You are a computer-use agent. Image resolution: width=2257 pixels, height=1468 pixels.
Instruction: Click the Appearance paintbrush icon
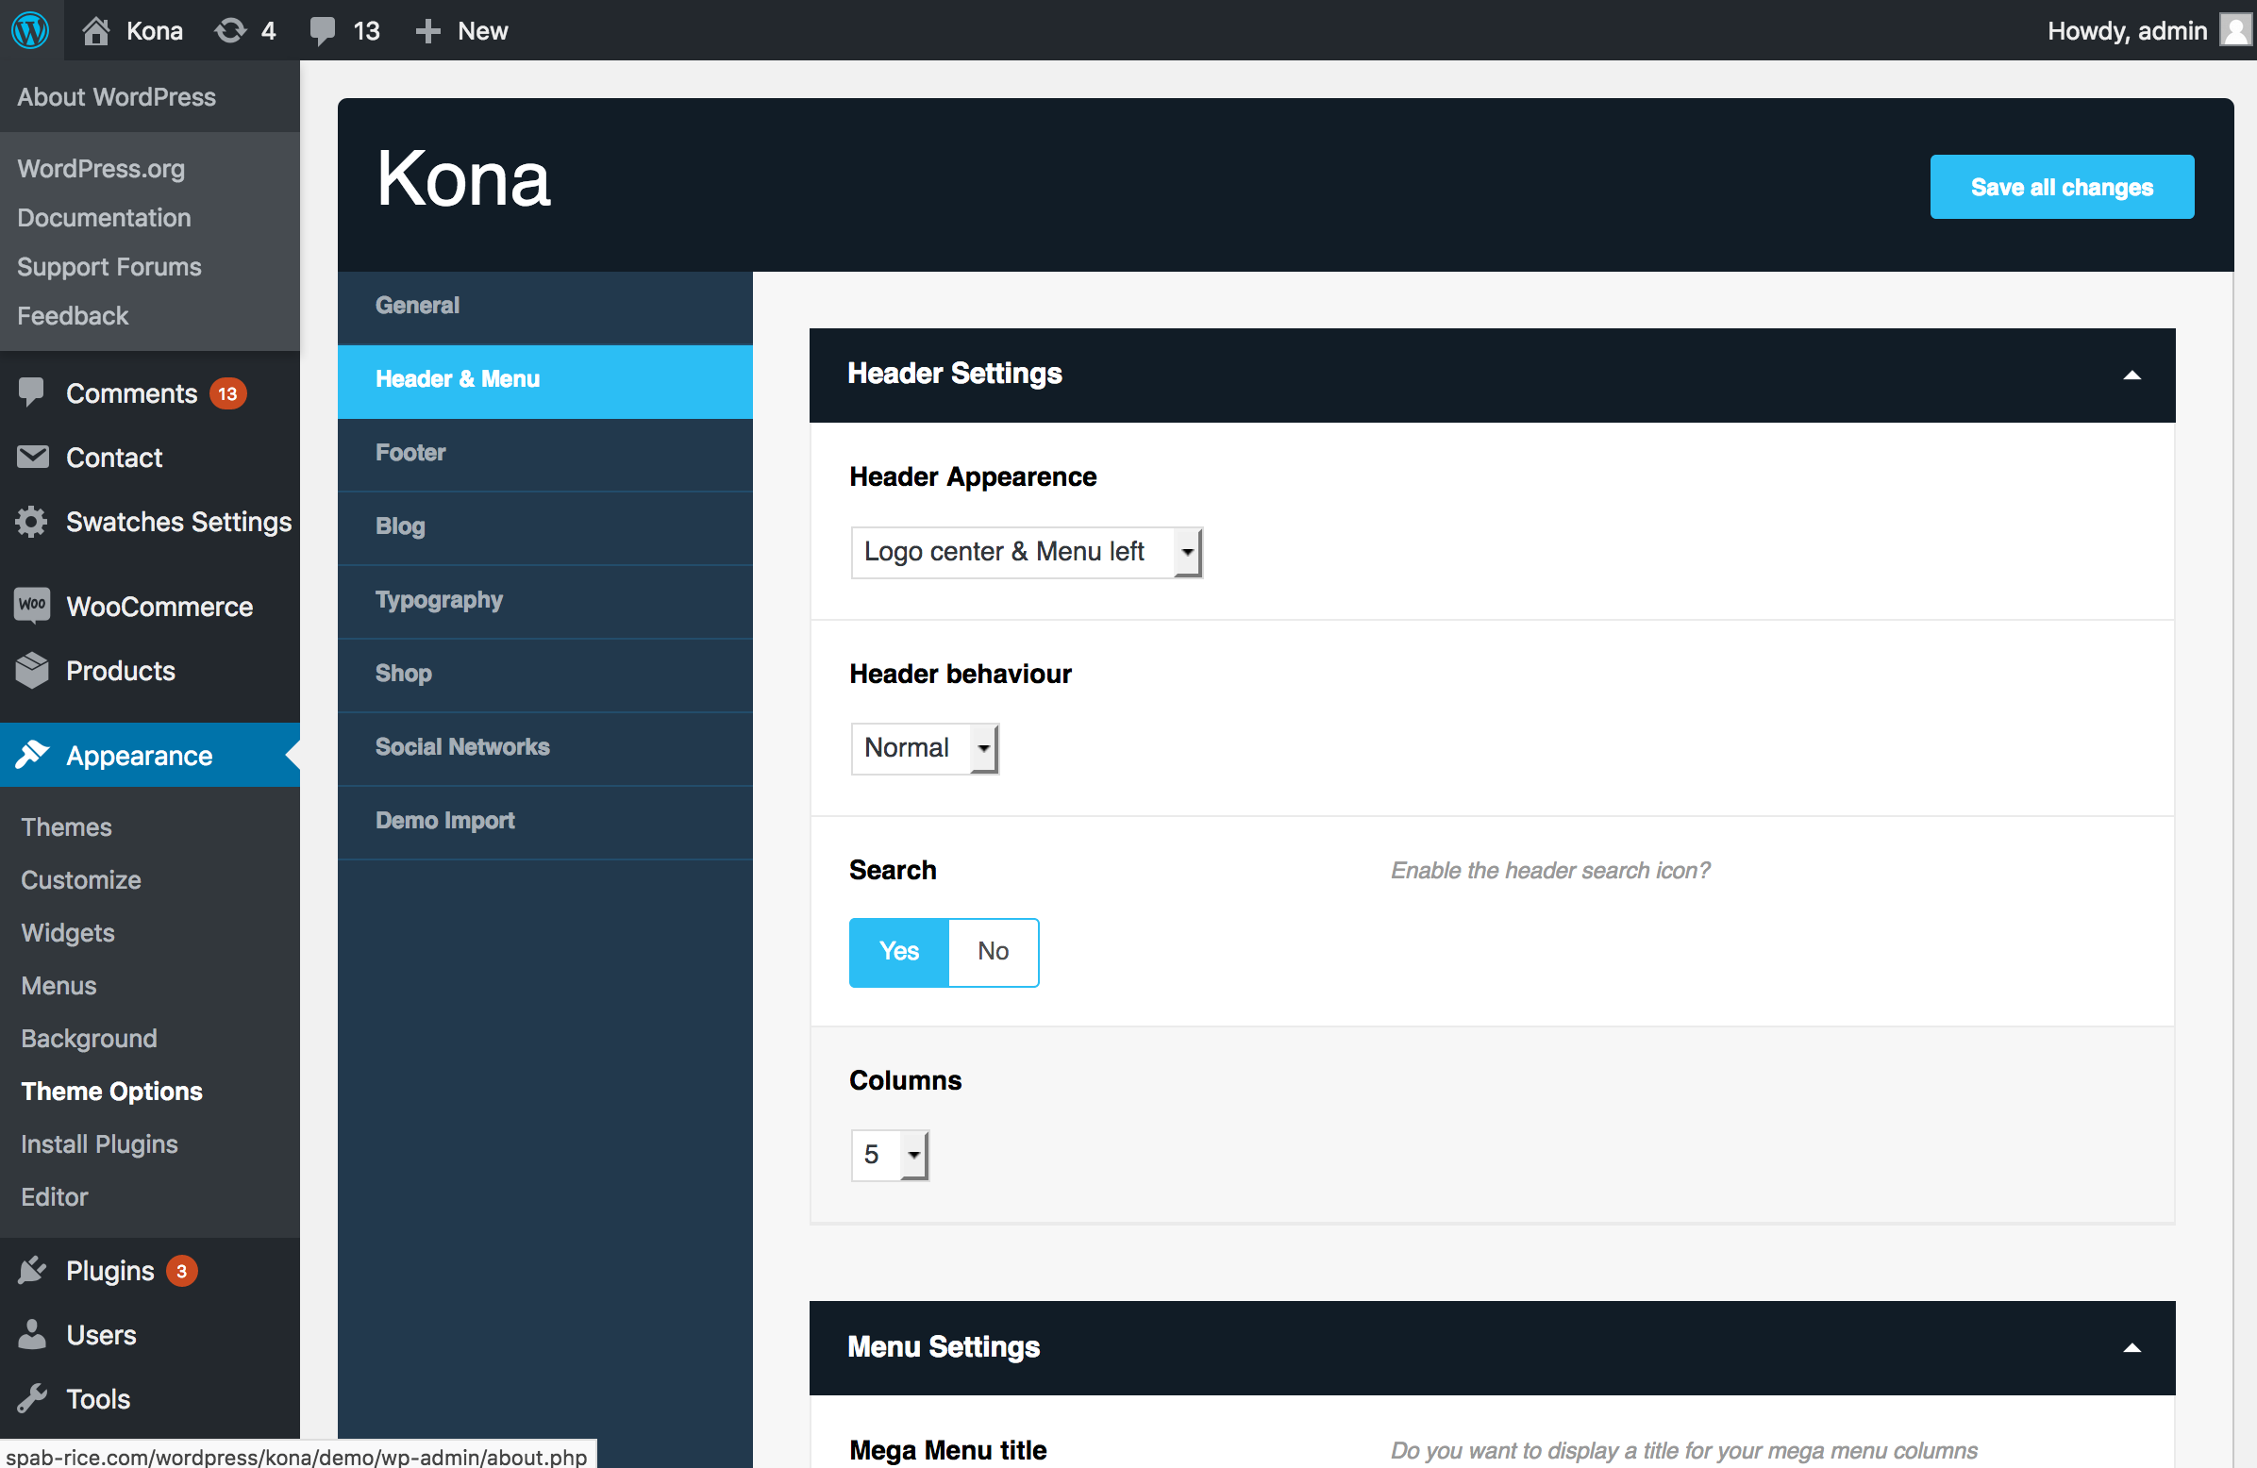[32, 755]
